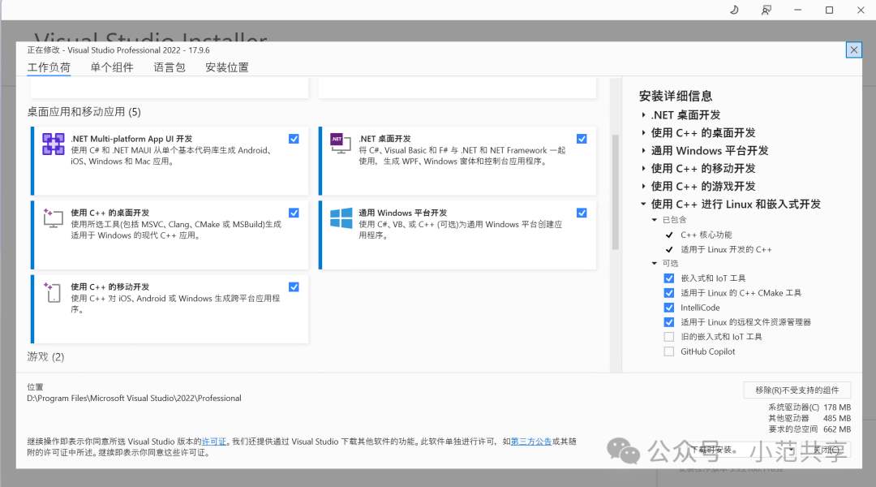876x487 pixels.
Task: Uncheck 适用于 Linux 的远程文件资源管理器
Action: coord(668,322)
